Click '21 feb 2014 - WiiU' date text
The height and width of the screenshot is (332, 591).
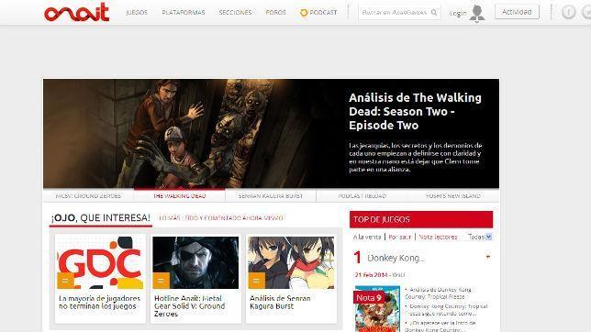[x=380, y=275]
